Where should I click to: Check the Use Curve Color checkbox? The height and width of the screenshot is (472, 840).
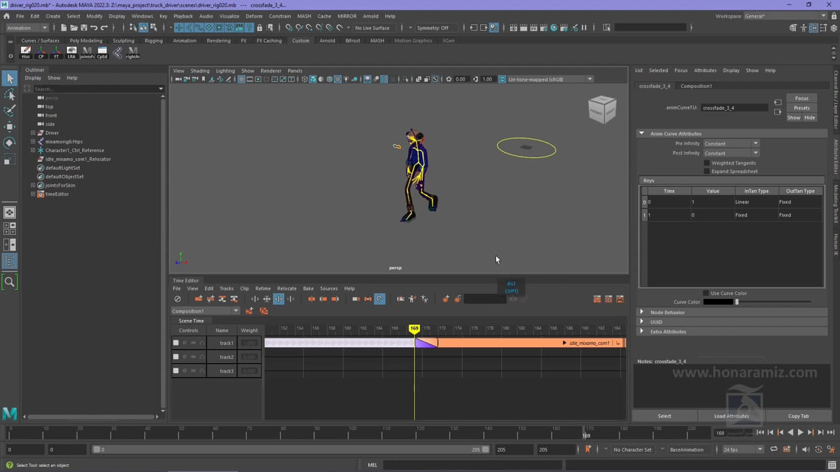click(x=706, y=293)
